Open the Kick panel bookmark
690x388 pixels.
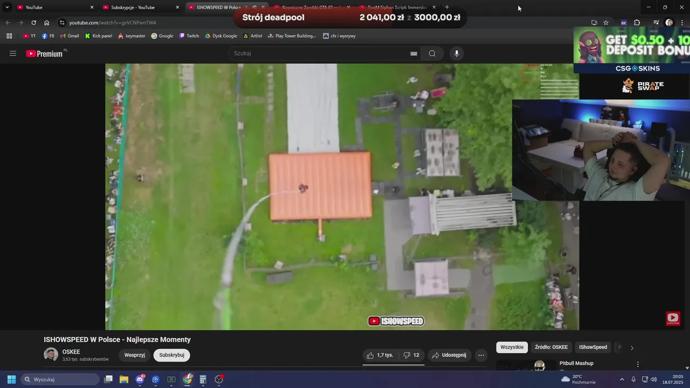point(99,36)
